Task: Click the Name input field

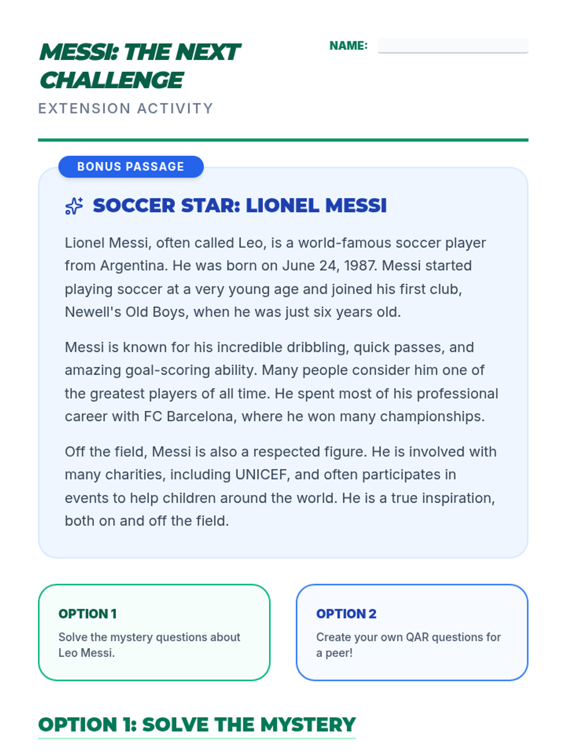Action: 452,46
